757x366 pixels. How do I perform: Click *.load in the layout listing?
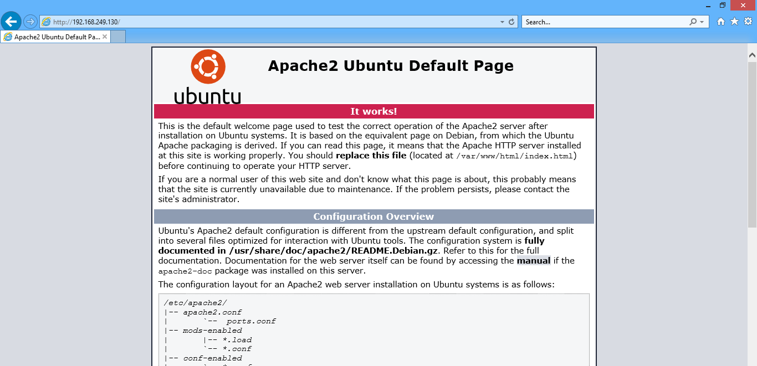pos(237,340)
